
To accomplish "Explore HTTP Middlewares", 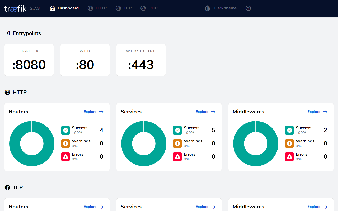I will click(x=318, y=112).
